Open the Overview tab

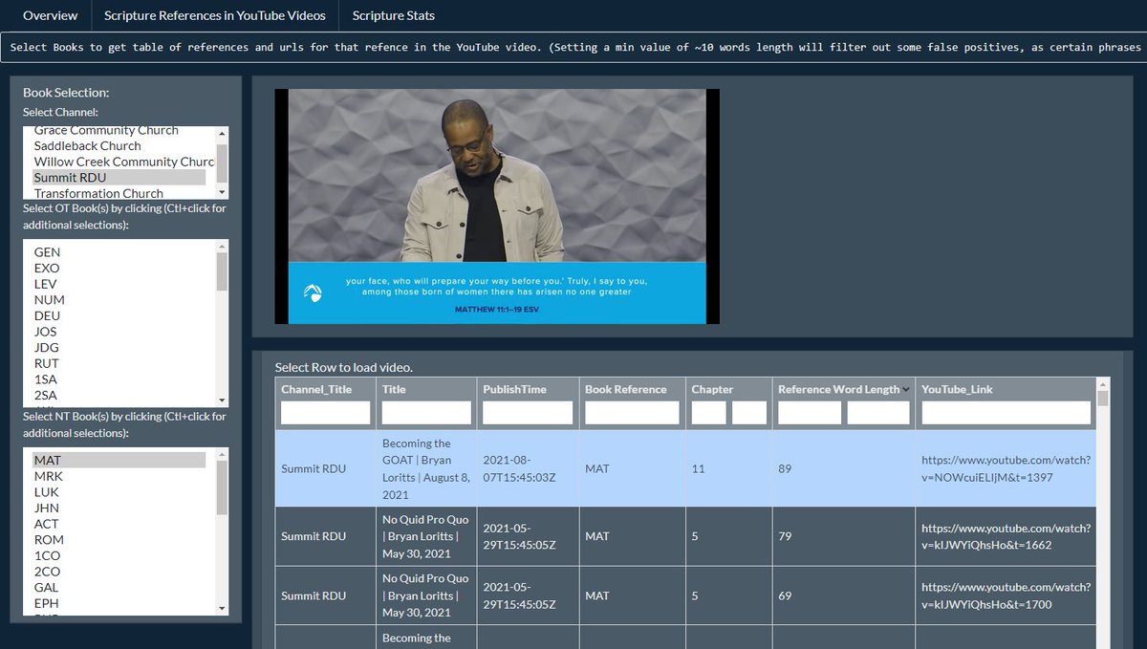tap(50, 15)
